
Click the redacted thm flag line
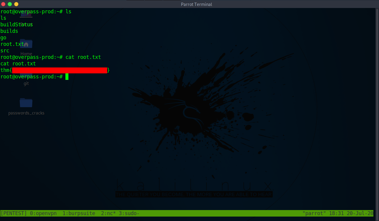[x=55, y=70]
